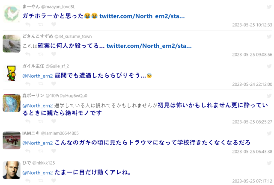The width and height of the screenshot is (274, 185).
Task: Open @North_ern2 mention in ひで's reply
Action: (38, 173)
